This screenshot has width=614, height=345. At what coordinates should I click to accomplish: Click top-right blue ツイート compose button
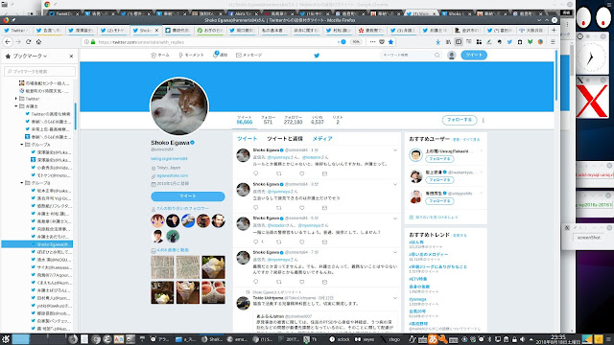474,56
